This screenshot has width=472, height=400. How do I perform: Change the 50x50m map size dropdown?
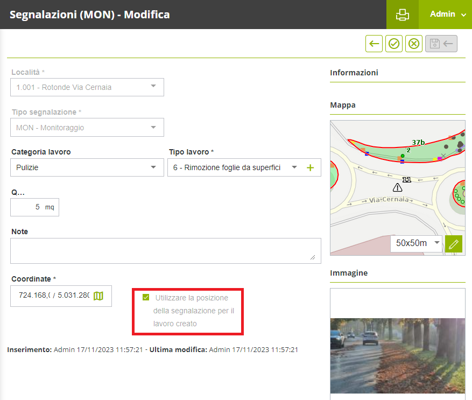tap(417, 243)
